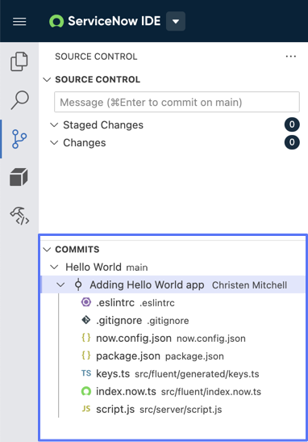Collapse the Adding Hello World app commit
Viewport: 308px width, 442px height.
tap(60, 284)
